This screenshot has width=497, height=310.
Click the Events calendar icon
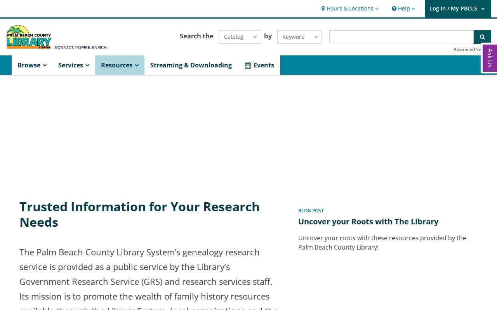coord(248,65)
